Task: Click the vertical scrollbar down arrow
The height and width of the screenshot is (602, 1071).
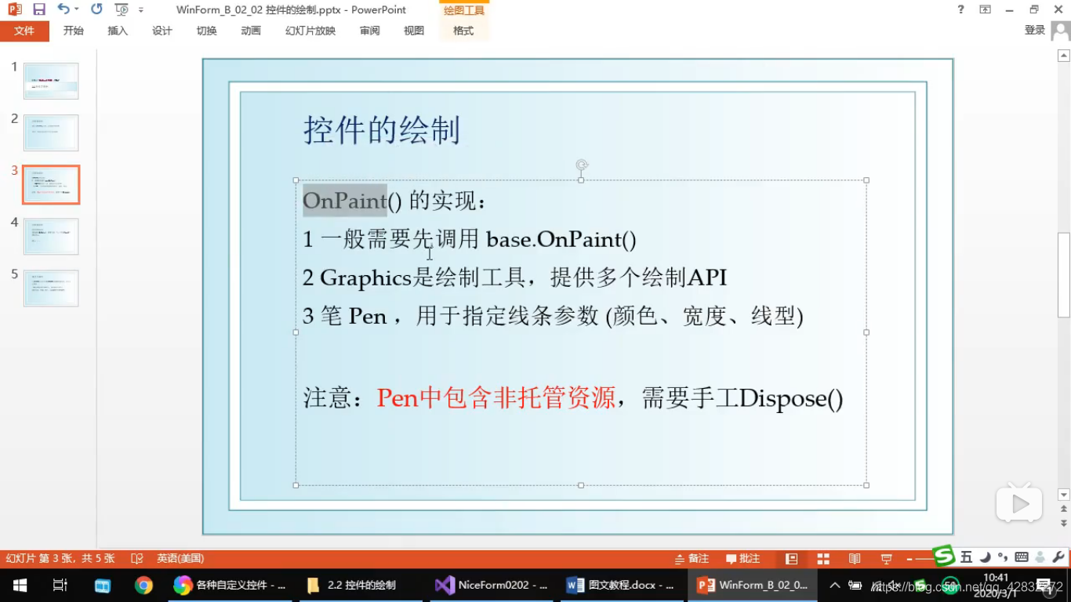Action: pos(1064,495)
